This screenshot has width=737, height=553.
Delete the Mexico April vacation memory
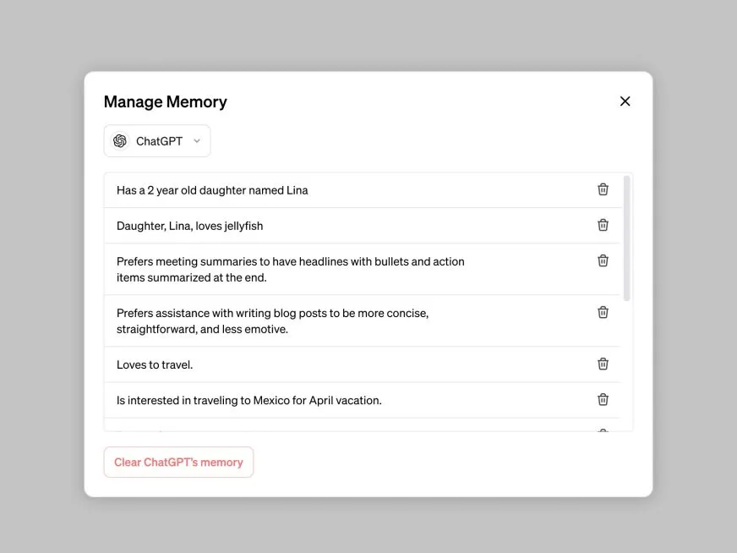(x=603, y=400)
